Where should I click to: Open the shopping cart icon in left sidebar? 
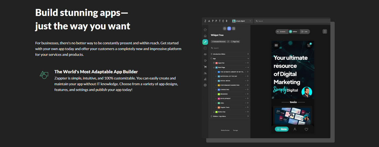coord(205,67)
